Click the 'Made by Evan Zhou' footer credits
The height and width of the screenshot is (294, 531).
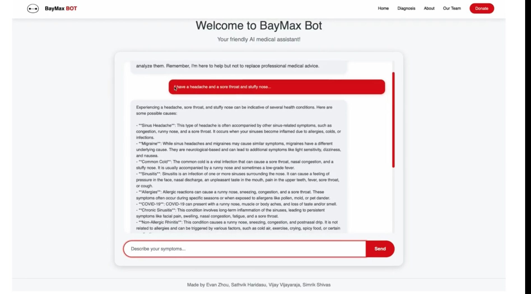click(x=259, y=285)
